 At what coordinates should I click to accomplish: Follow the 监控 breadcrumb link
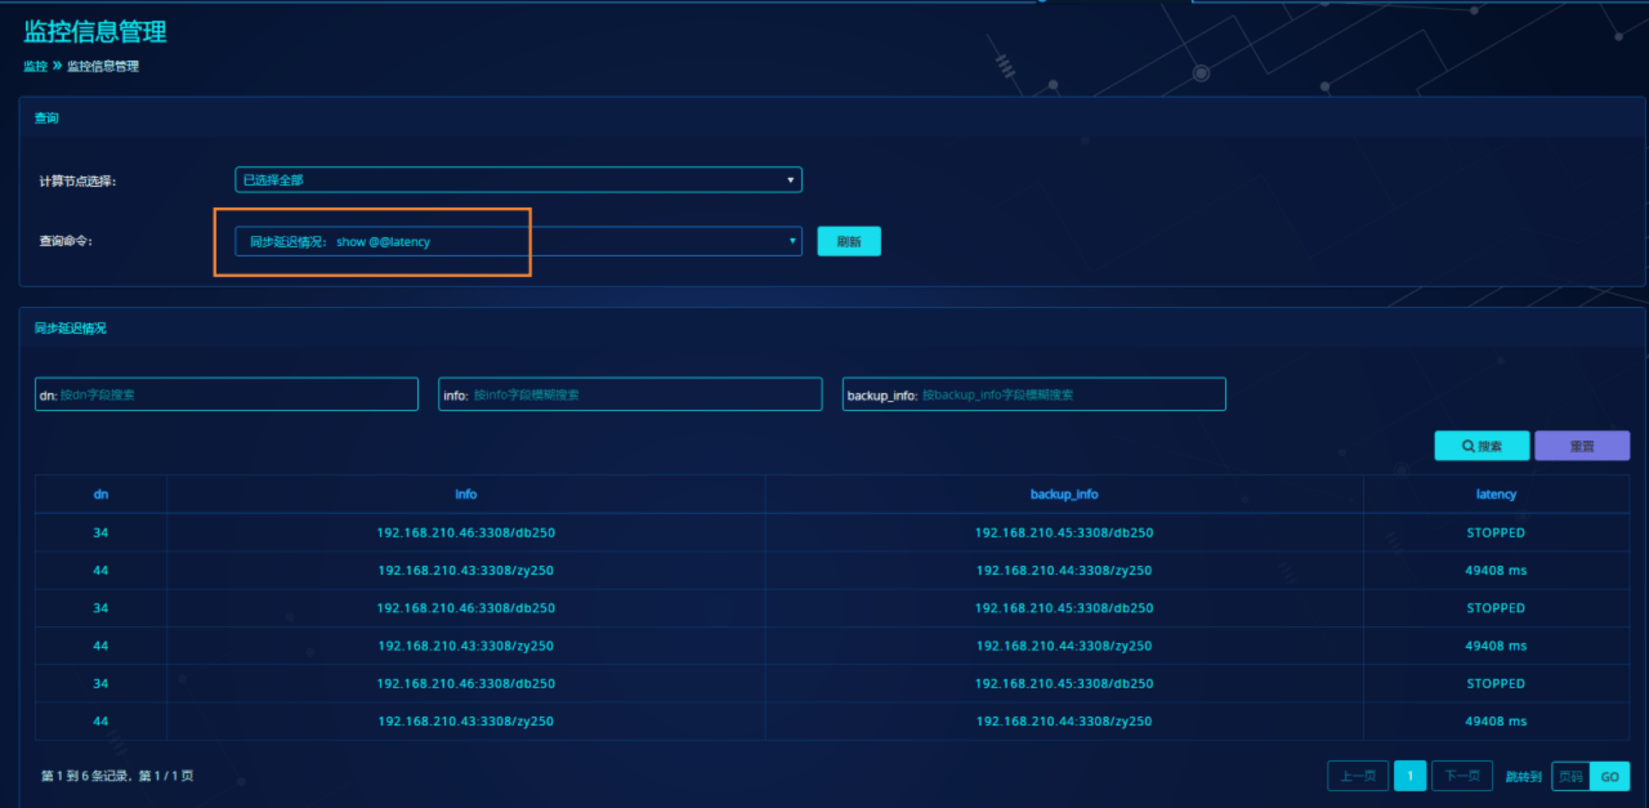pos(35,66)
